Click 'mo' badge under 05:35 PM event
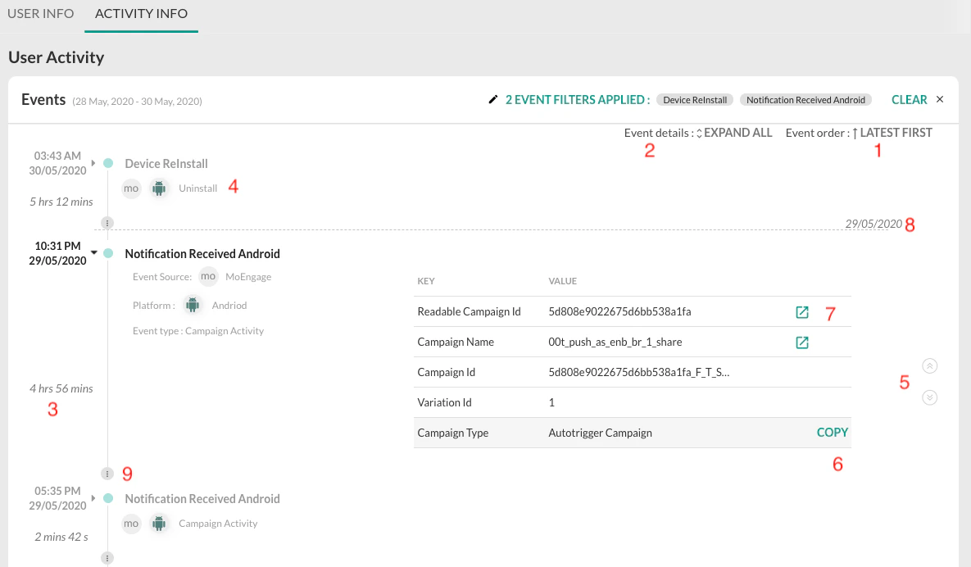Viewport: 971px width, 567px height. pyautogui.click(x=130, y=524)
